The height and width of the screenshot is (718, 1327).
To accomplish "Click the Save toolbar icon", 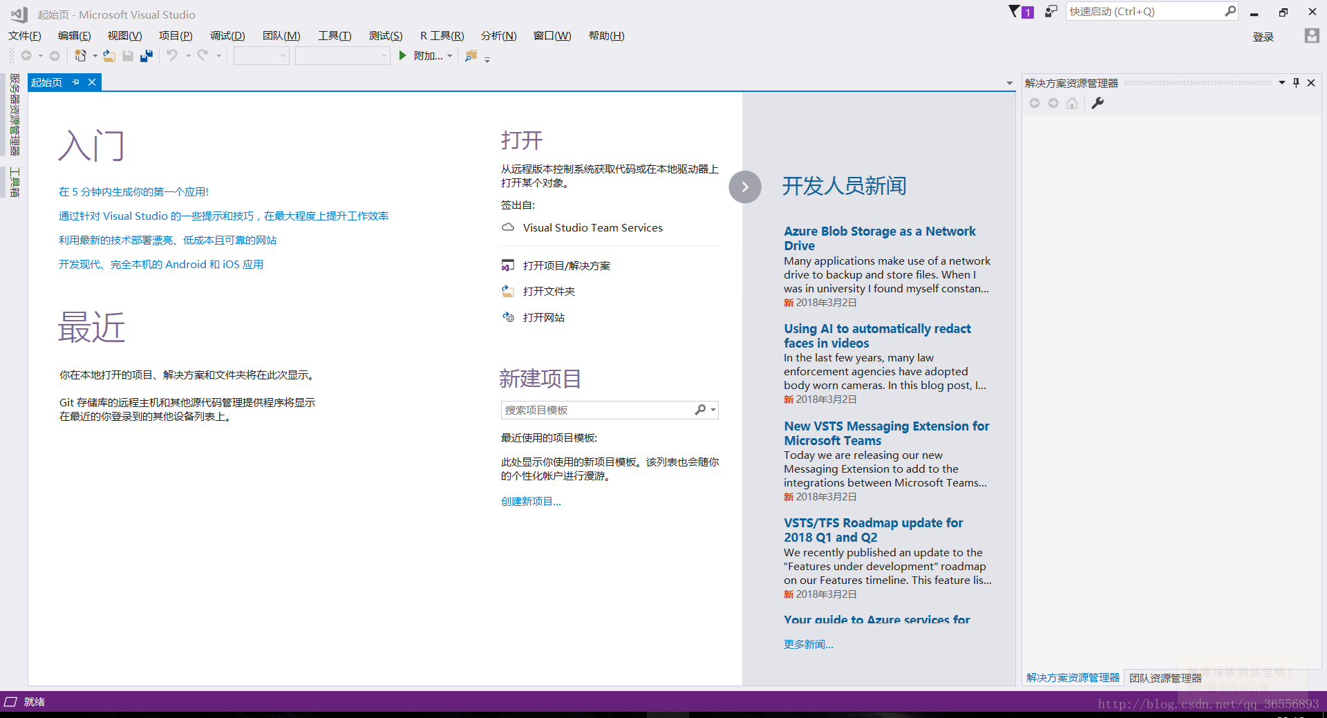I will 128,56.
